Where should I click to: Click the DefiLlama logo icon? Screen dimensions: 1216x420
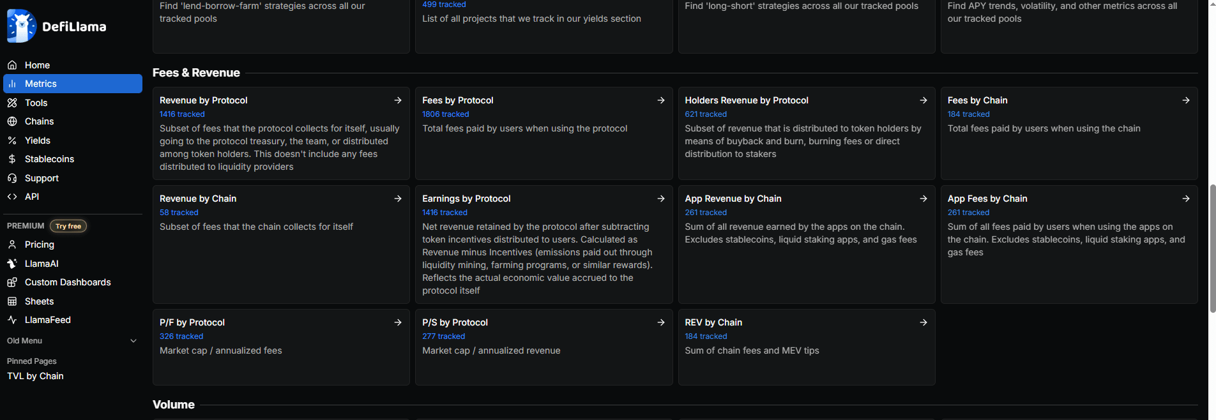click(x=22, y=26)
